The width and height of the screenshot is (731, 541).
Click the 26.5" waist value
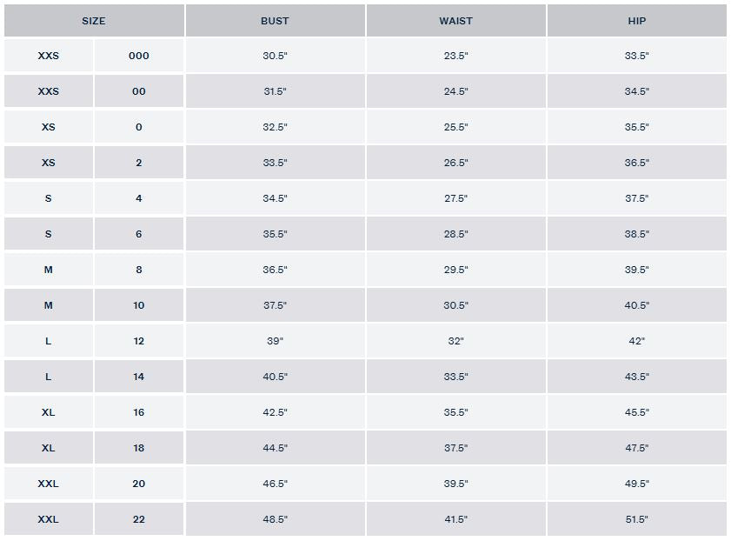click(456, 163)
